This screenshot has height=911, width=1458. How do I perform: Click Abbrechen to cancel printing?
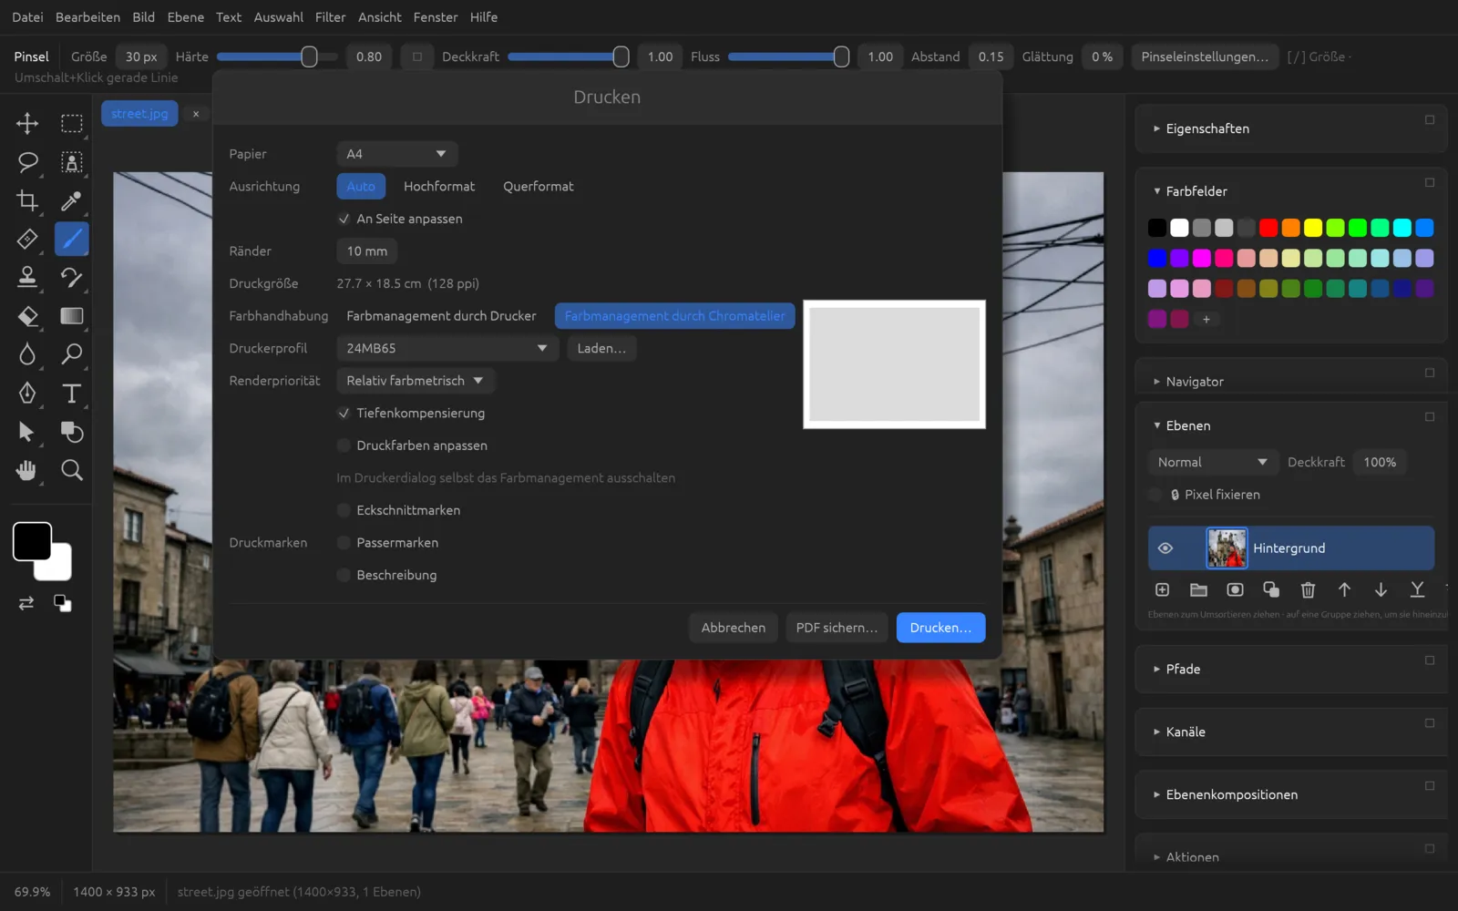(x=733, y=628)
